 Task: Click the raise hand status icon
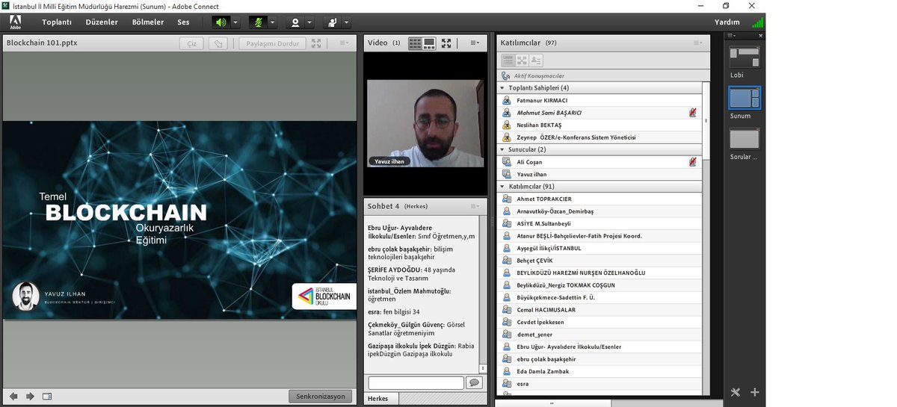(333, 22)
